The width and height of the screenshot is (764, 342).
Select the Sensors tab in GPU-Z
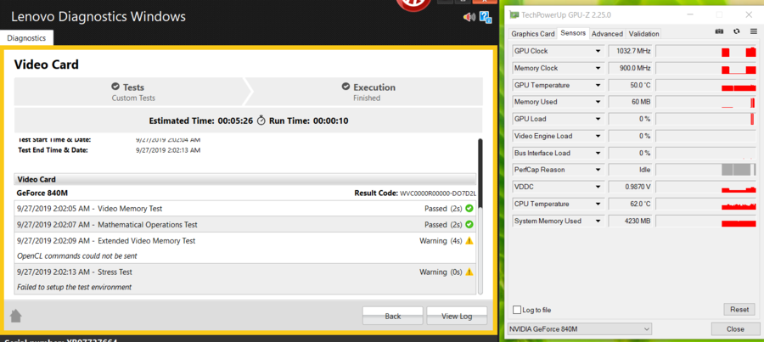(x=573, y=33)
